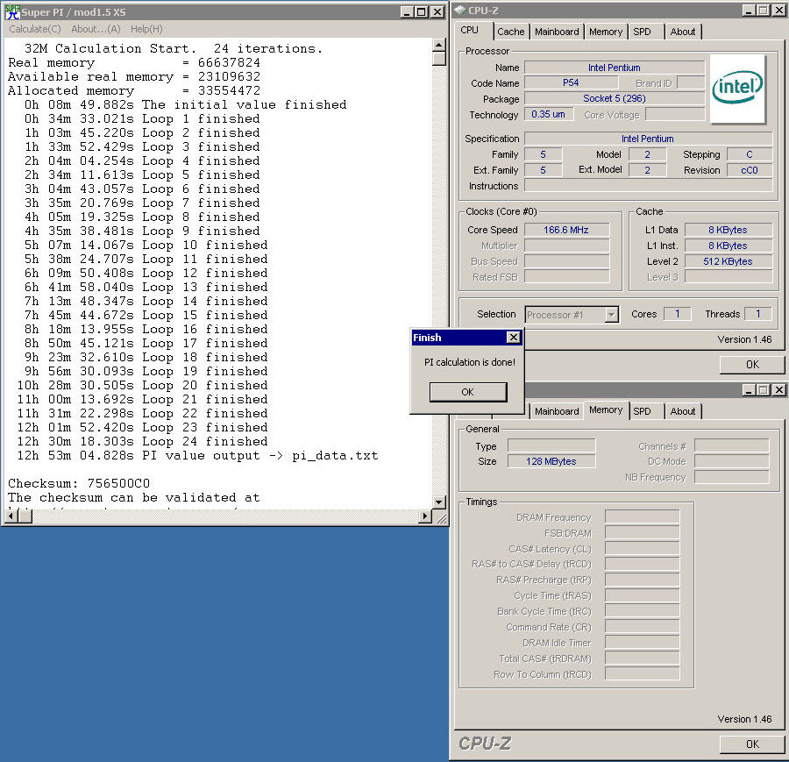Click the memory Size value '128 MBytes'
789x762 pixels.
[551, 461]
